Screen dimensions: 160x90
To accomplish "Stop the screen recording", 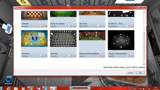I will (x=71, y=88).
